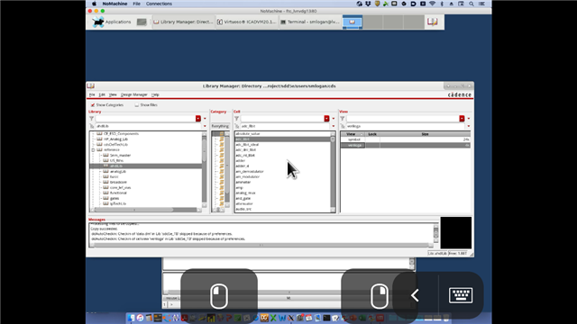The height and width of the screenshot is (324, 577).
Task: Select the first workspace in pager
Action: click(x=353, y=22)
